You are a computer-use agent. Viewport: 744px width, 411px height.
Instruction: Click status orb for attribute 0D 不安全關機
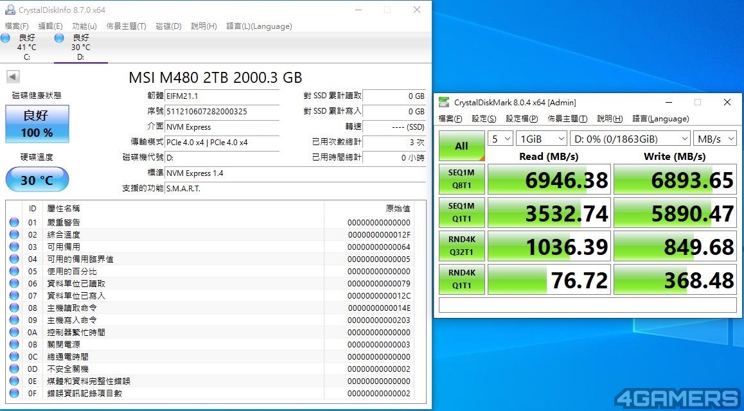(14, 369)
